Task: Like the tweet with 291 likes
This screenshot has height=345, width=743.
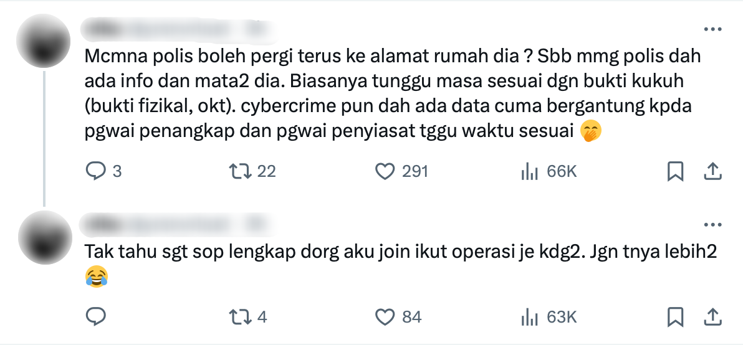Action: point(402,171)
